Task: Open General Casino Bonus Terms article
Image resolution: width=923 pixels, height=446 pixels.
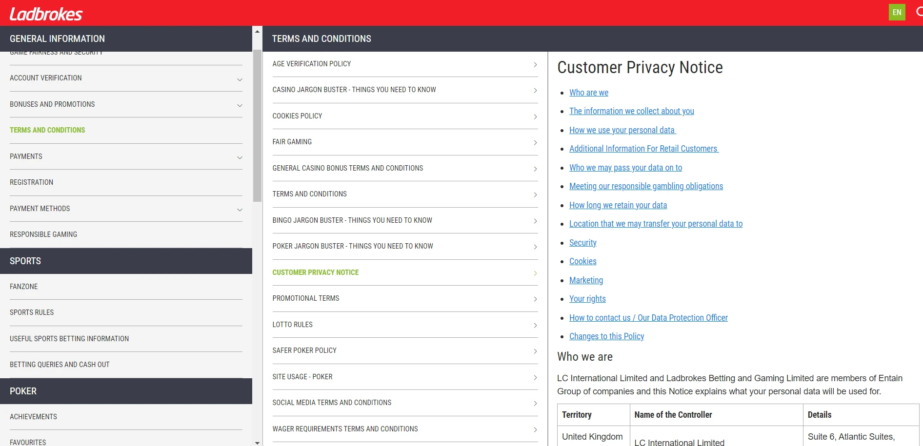Action: [x=405, y=168]
